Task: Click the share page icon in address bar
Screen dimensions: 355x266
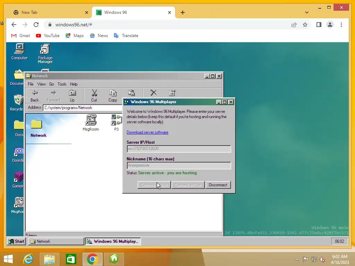Action: click(x=294, y=25)
